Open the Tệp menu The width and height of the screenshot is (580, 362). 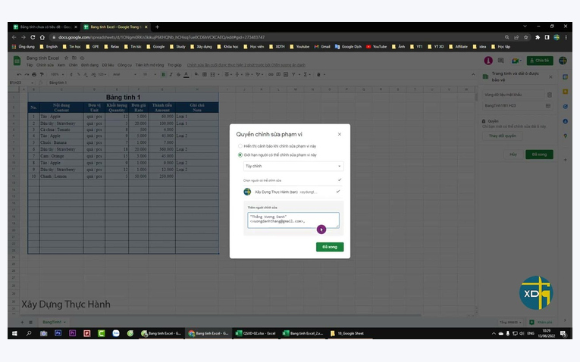pyautogui.click(x=30, y=65)
